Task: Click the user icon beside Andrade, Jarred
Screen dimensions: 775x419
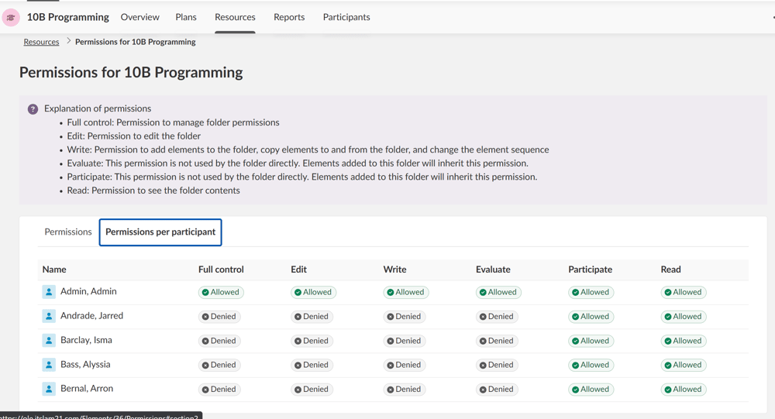Action: click(x=49, y=316)
